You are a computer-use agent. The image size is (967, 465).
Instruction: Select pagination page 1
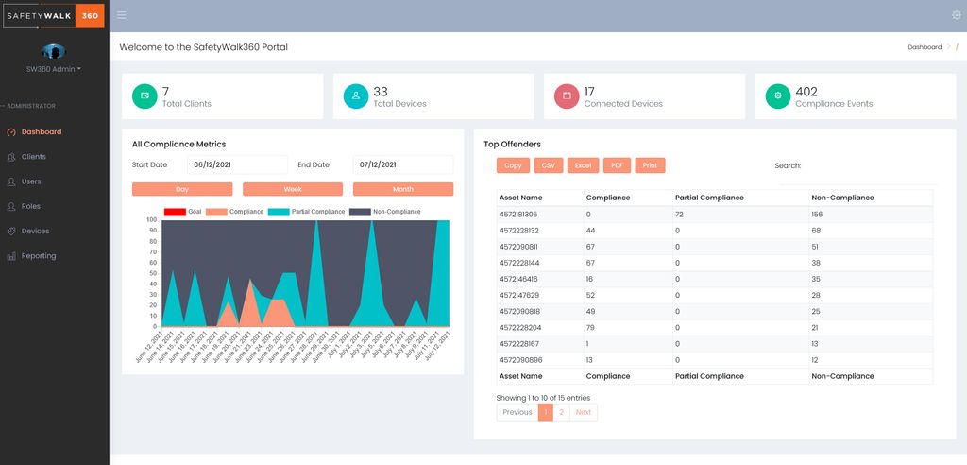[x=546, y=412]
